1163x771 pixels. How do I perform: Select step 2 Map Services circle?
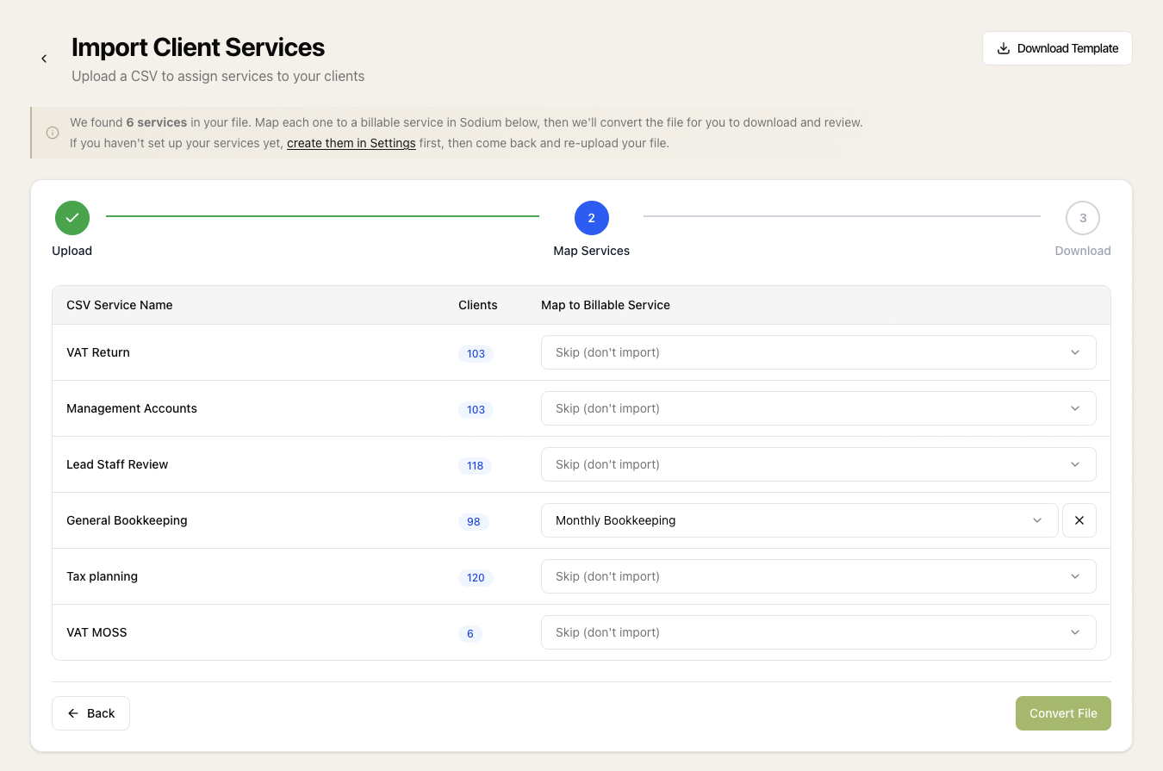pos(592,218)
